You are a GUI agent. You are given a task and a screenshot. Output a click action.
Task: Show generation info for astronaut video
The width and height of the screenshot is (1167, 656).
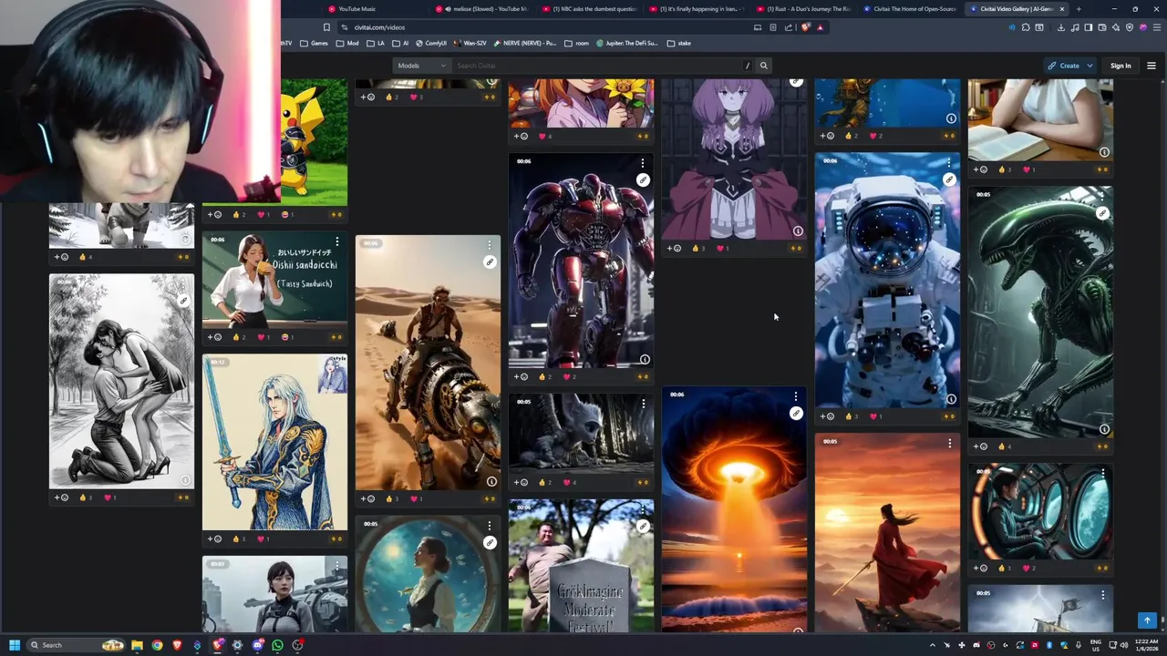(x=951, y=399)
